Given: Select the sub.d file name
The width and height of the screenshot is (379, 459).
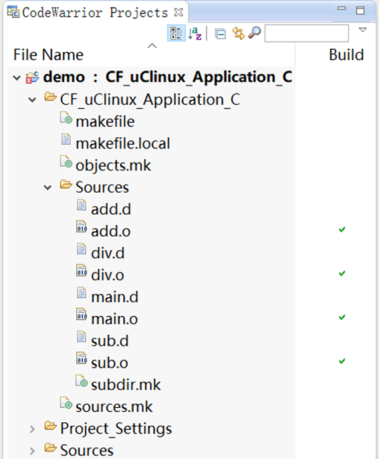Looking at the screenshot, I should (x=110, y=341).
